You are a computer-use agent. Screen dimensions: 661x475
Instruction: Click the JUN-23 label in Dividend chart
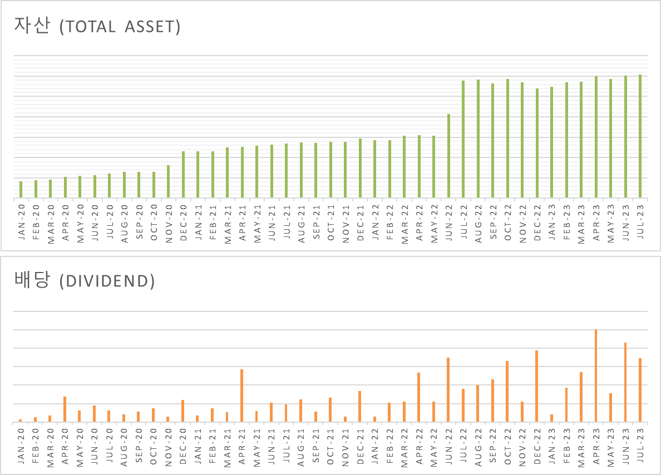click(625, 446)
